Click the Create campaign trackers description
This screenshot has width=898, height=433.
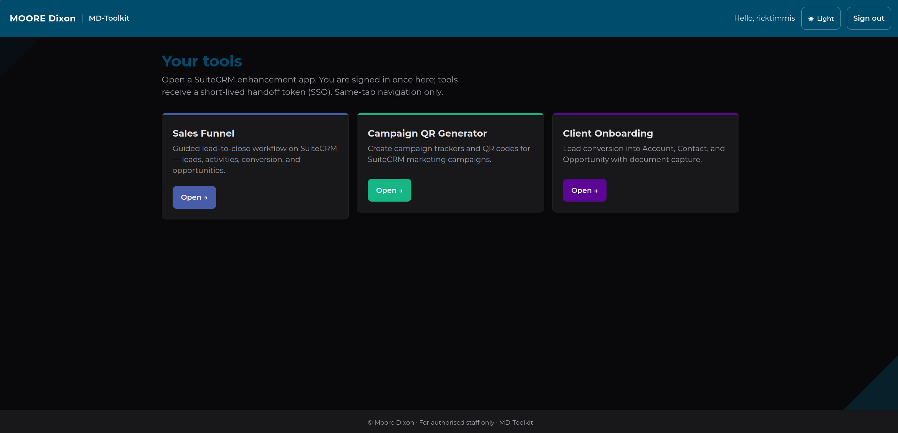[x=449, y=154]
